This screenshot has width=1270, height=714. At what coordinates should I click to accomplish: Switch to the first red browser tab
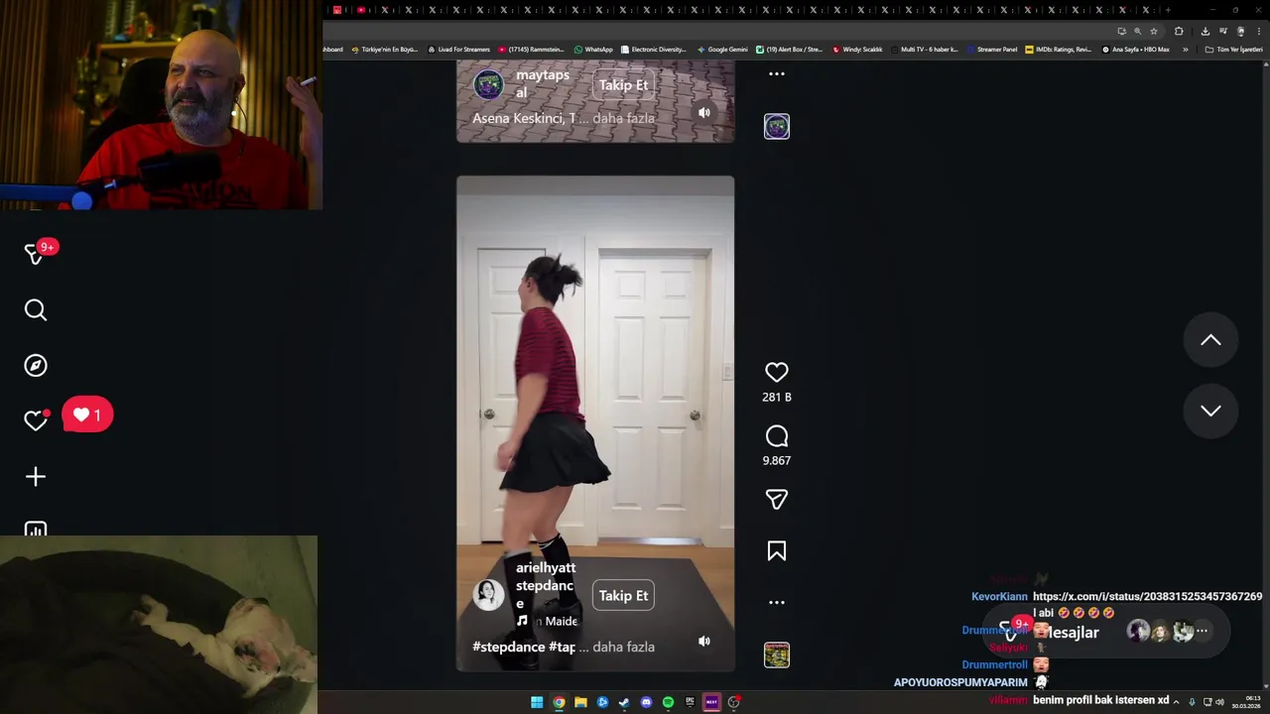click(x=337, y=10)
